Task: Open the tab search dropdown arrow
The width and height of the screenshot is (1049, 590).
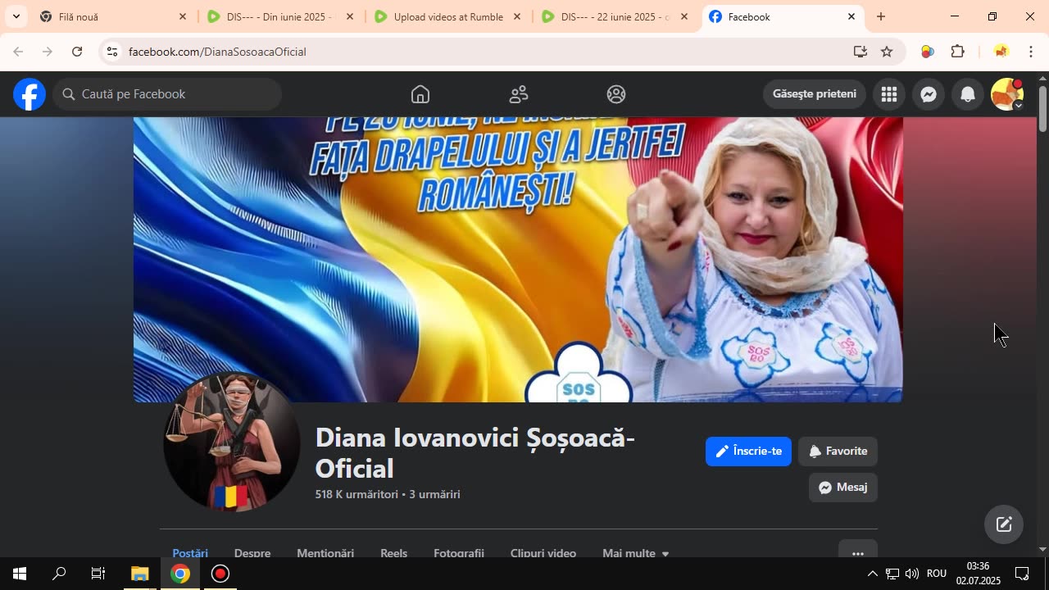Action: coord(16,16)
